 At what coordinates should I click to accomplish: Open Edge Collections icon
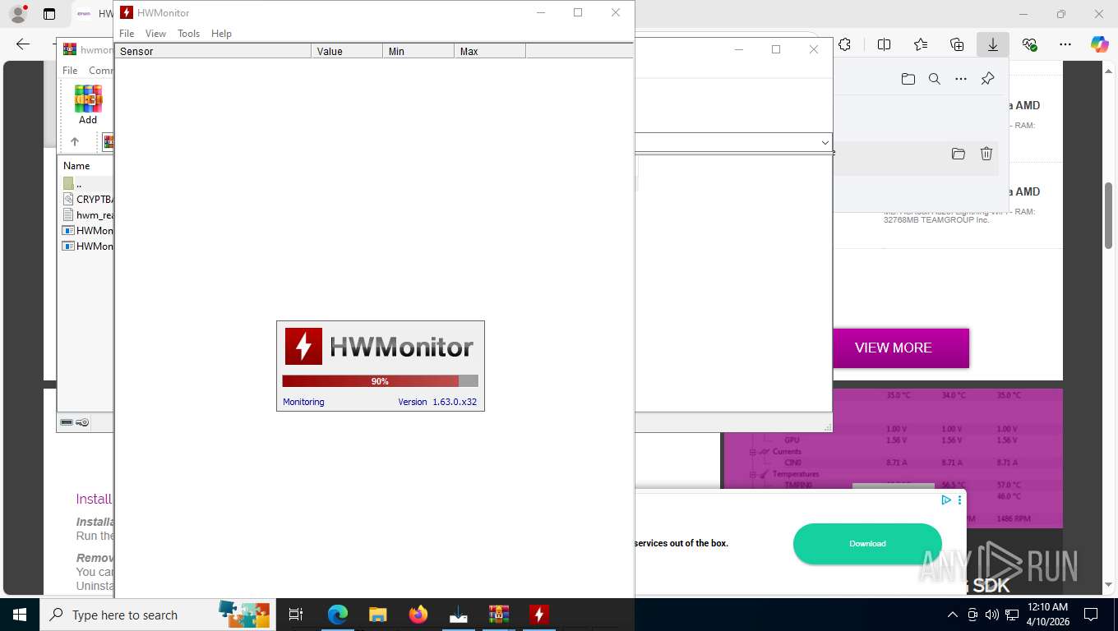click(x=957, y=44)
